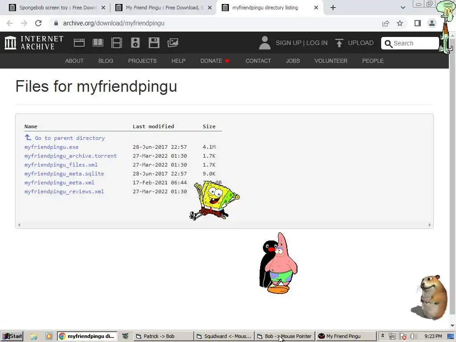The width and height of the screenshot is (456, 342).
Task: Click the volume speaker tray icon
Action: pos(414,337)
